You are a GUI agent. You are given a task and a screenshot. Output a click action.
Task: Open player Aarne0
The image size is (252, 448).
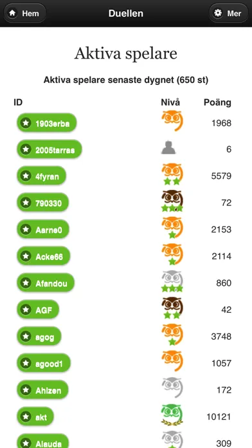click(43, 230)
